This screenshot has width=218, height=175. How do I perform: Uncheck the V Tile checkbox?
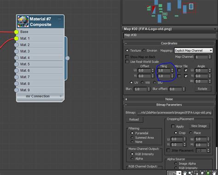pos(186,76)
